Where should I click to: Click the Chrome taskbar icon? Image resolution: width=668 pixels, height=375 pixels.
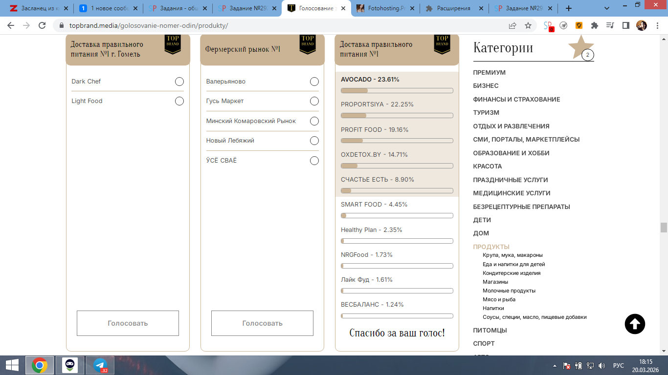40,365
